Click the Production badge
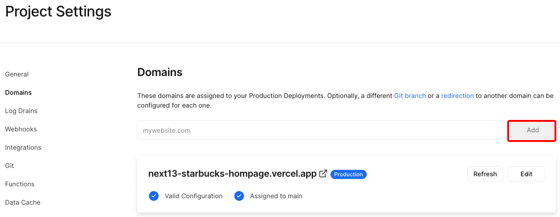560x217 pixels. pyautogui.click(x=348, y=174)
